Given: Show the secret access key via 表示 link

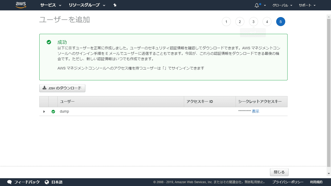Looking at the screenshot, I should coord(255,111).
